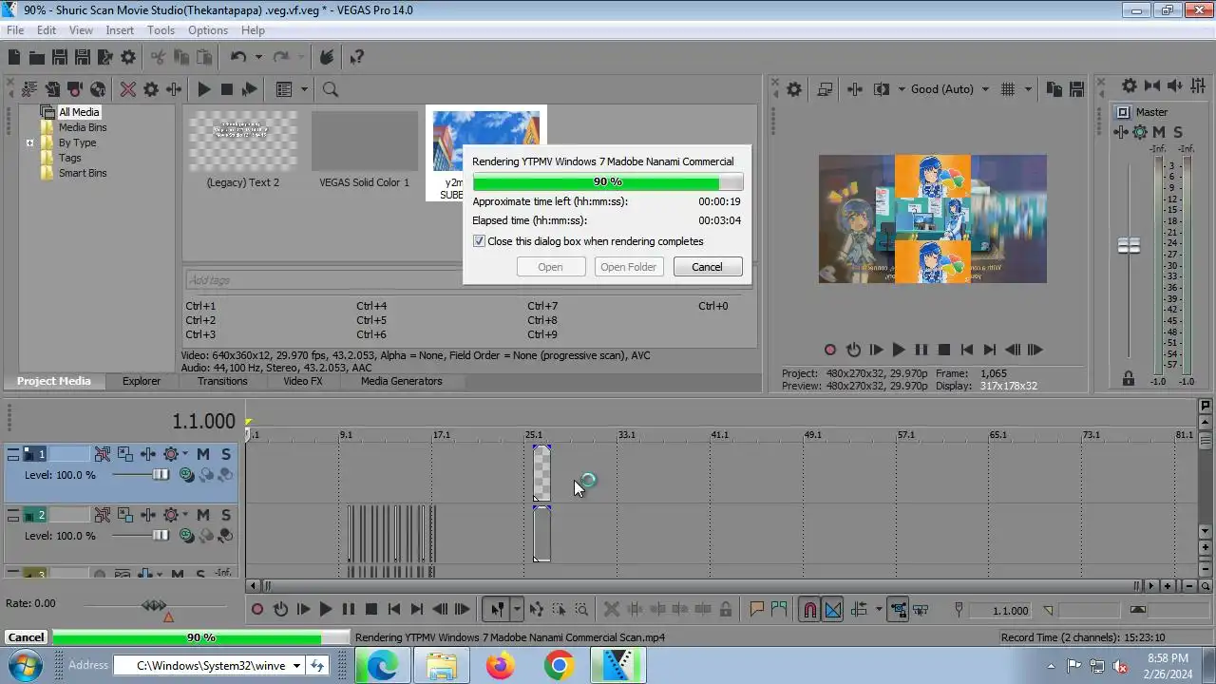Click Preview on External Monitor icon

[x=825, y=89]
